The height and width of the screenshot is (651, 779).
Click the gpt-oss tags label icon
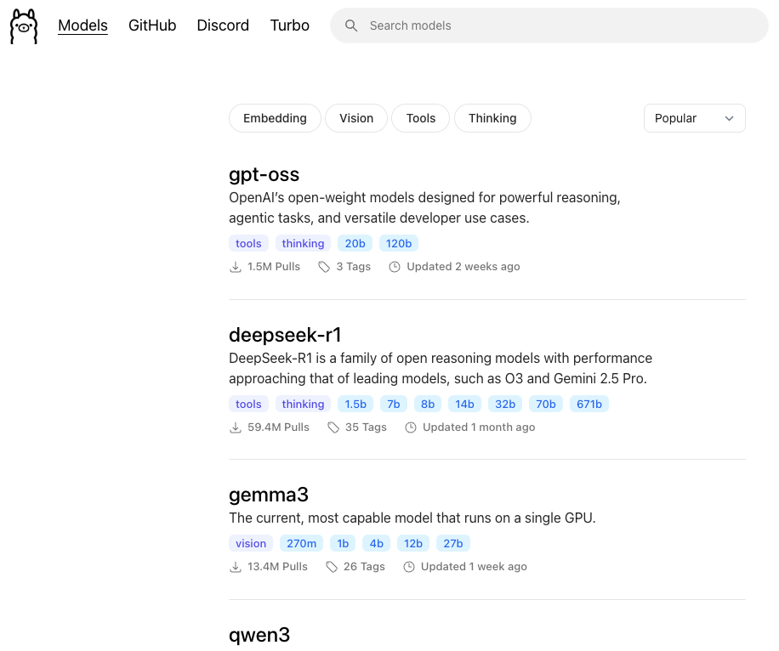[324, 267]
